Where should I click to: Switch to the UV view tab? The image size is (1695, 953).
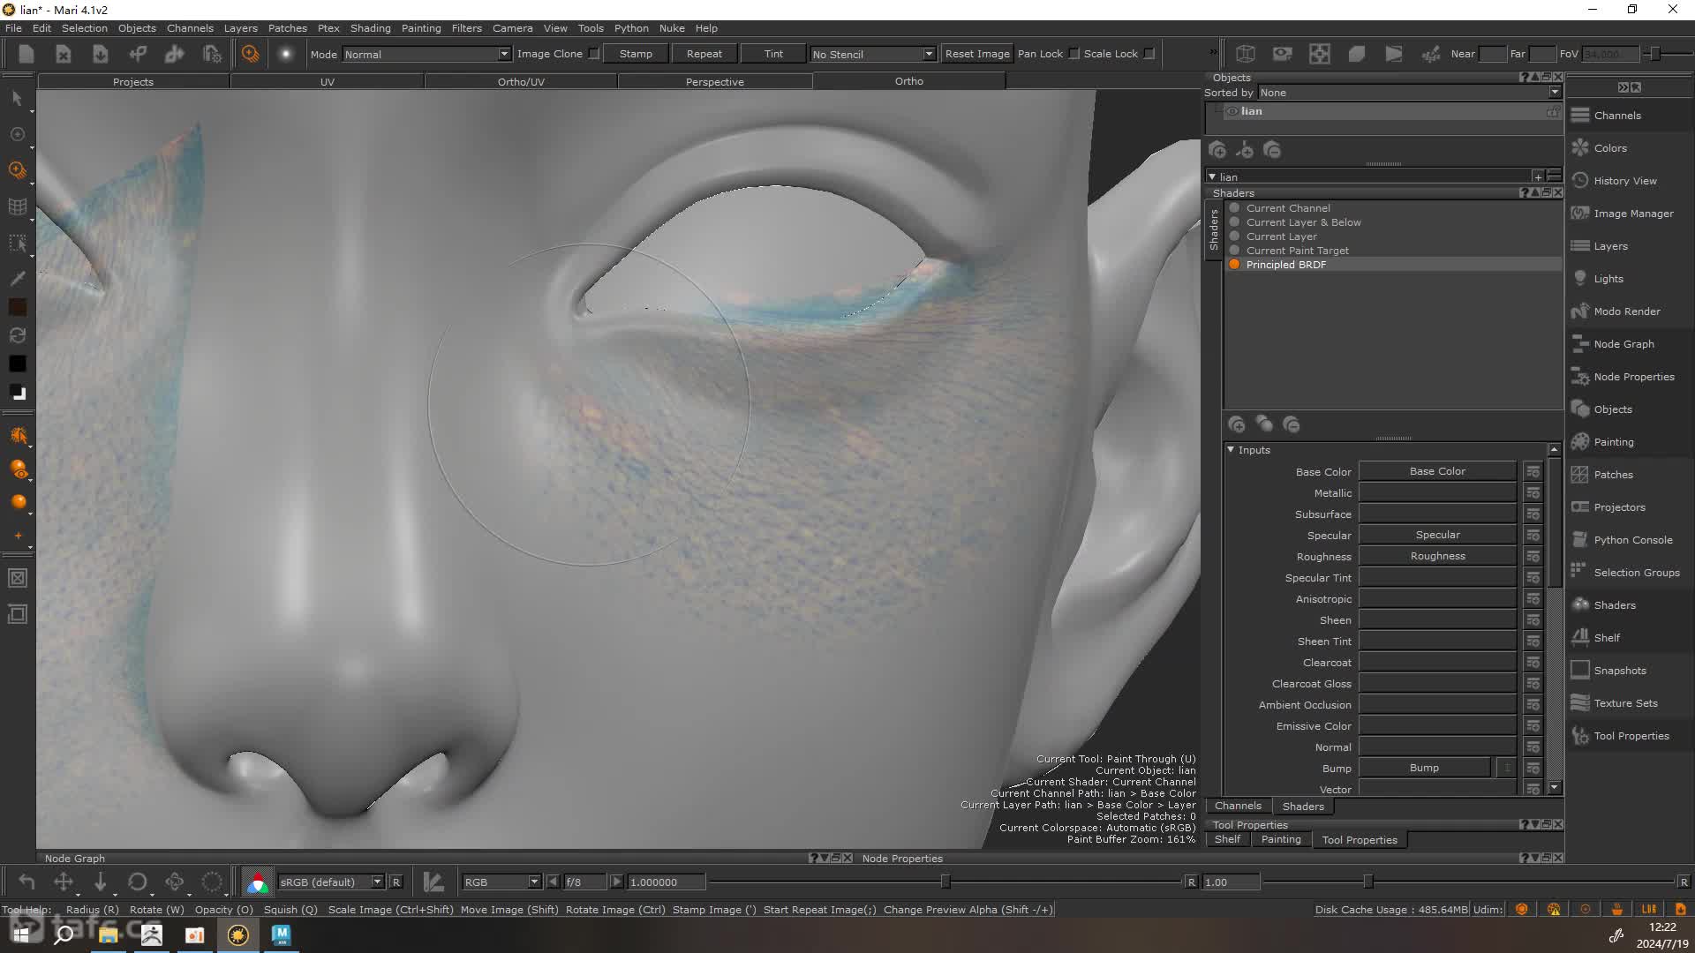pos(328,81)
